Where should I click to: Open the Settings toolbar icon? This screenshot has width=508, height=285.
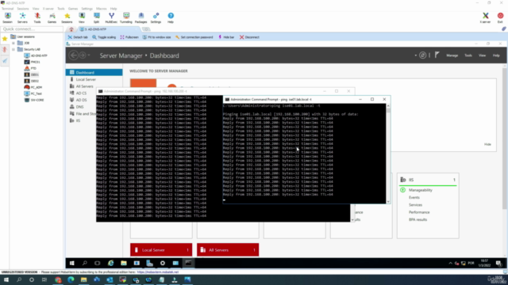pos(156,17)
